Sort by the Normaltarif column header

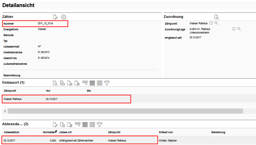[50, 132]
